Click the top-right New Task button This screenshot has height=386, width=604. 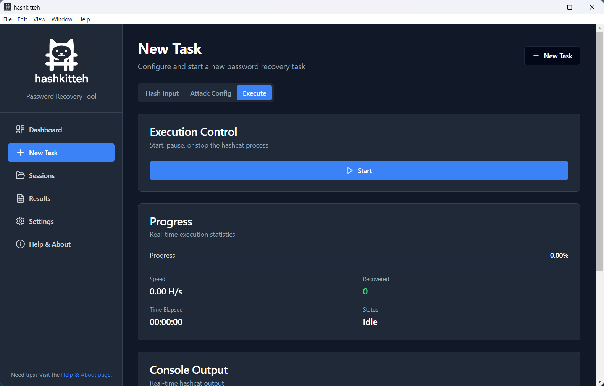(x=552, y=56)
